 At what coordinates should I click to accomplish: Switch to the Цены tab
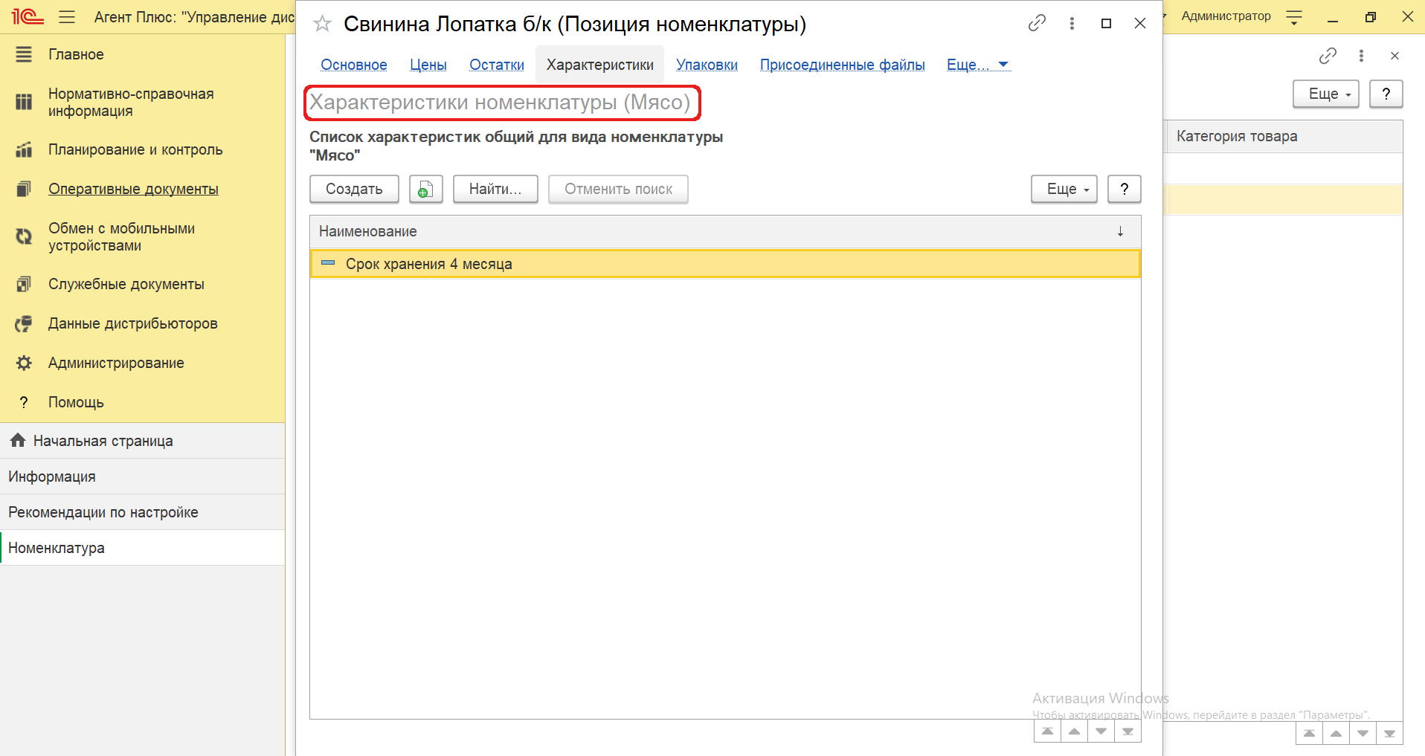pyautogui.click(x=428, y=65)
